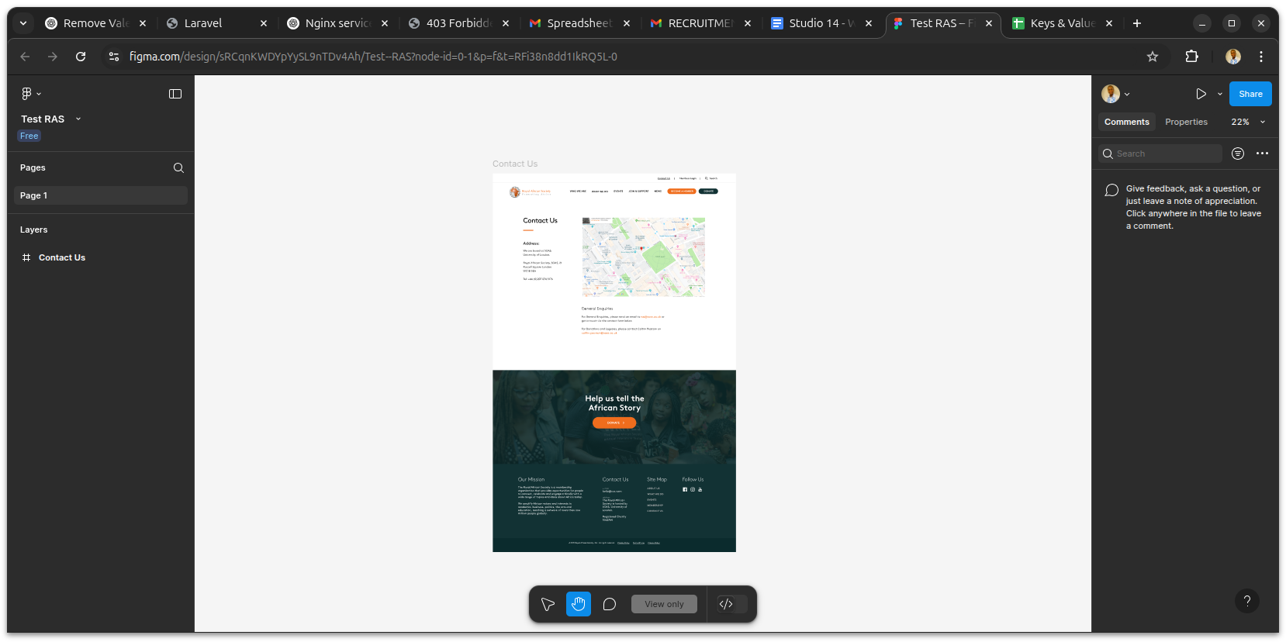Click the Contact Us frame icon in Layers

(26, 257)
